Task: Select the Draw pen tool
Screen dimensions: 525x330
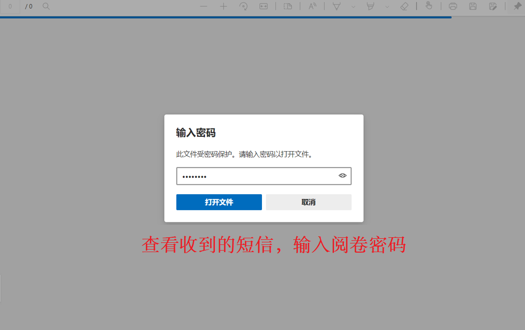Action: (x=337, y=6)
